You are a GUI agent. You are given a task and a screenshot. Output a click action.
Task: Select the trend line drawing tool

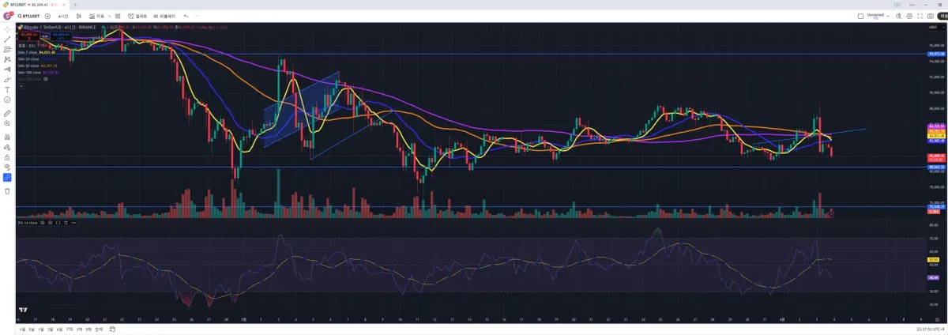point(7,39)
